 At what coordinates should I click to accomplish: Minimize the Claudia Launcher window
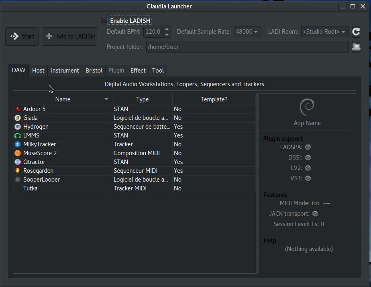[x=342, y=6]
